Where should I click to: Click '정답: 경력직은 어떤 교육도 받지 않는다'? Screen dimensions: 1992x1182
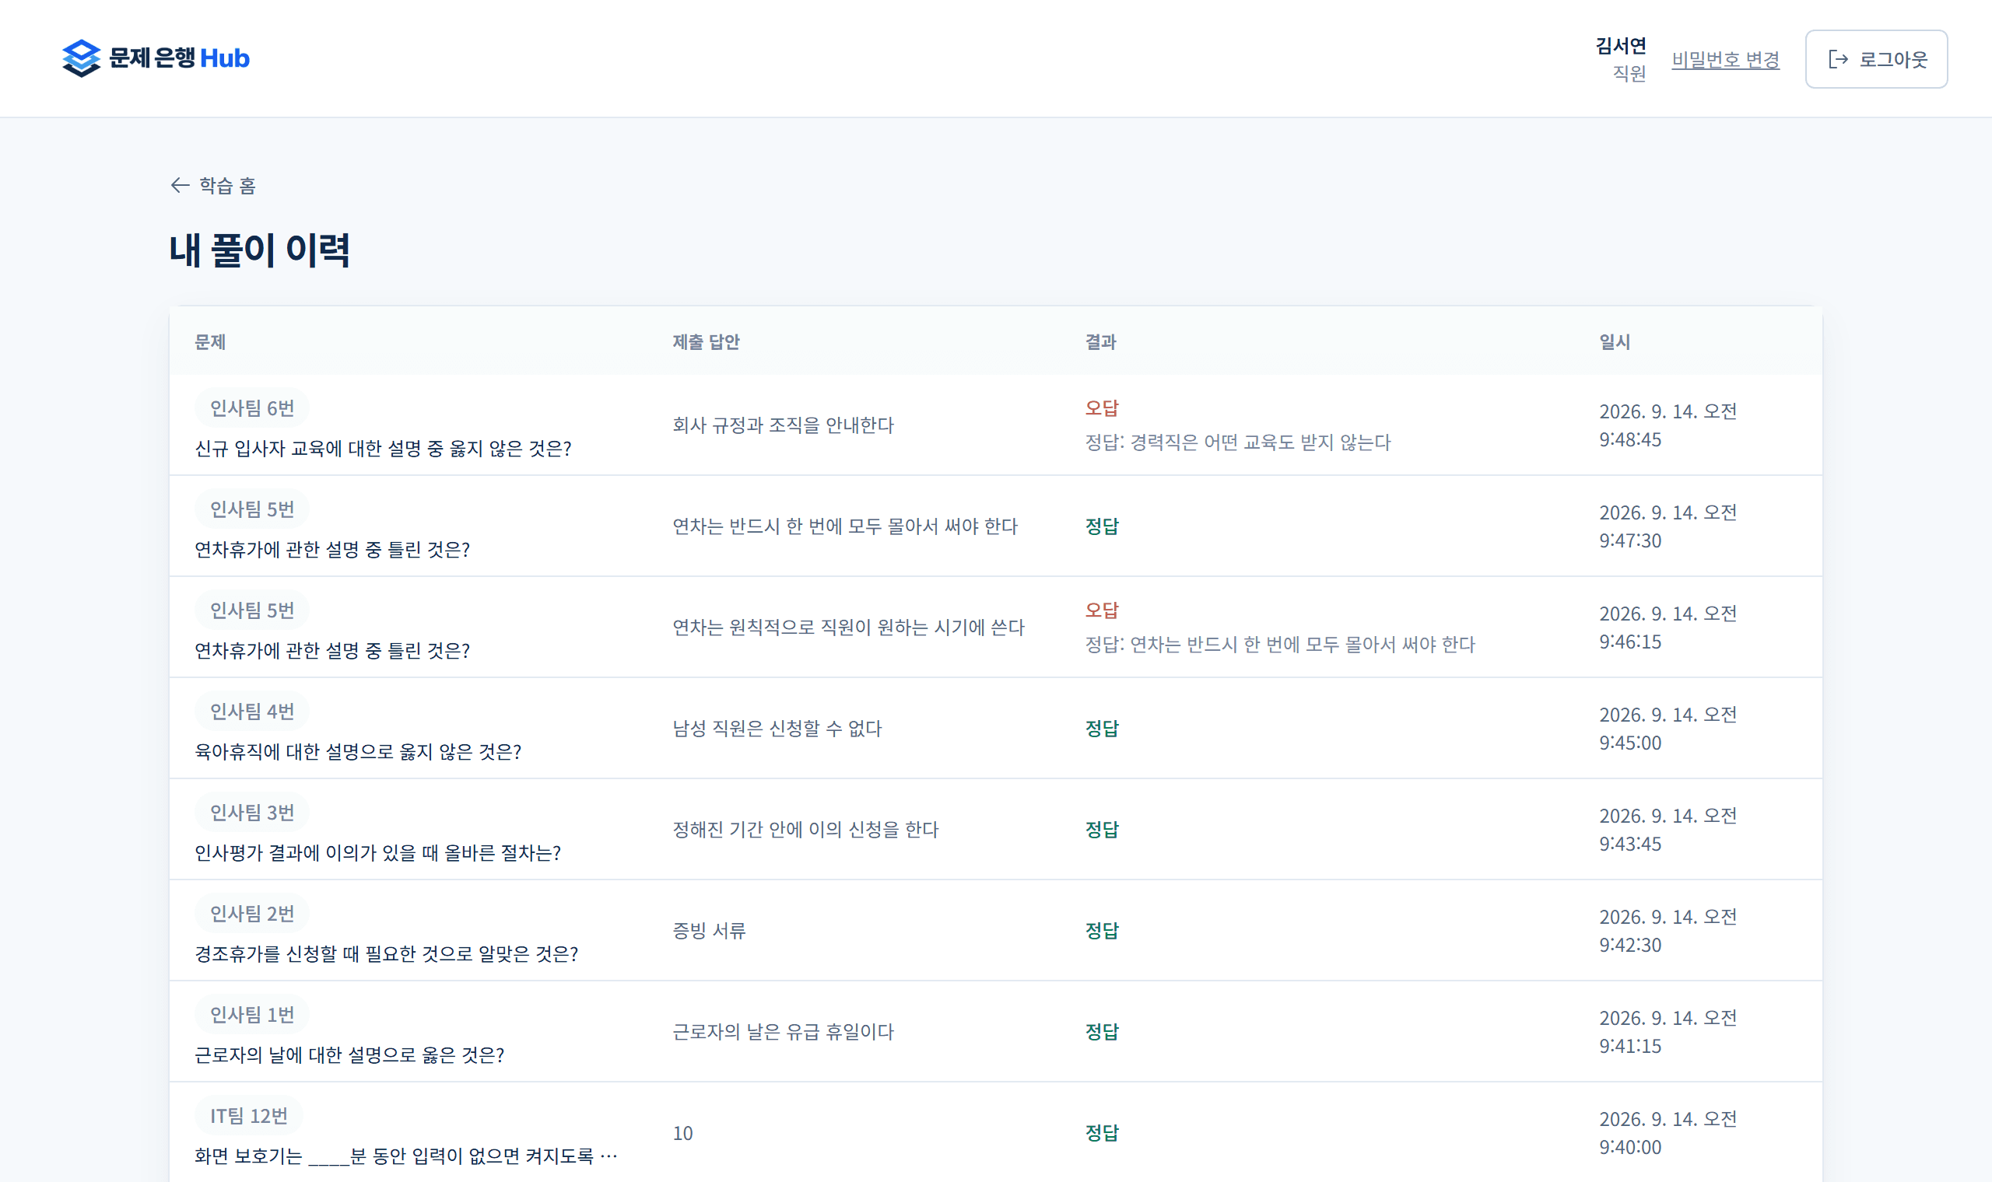click(x=1237, y=442)
